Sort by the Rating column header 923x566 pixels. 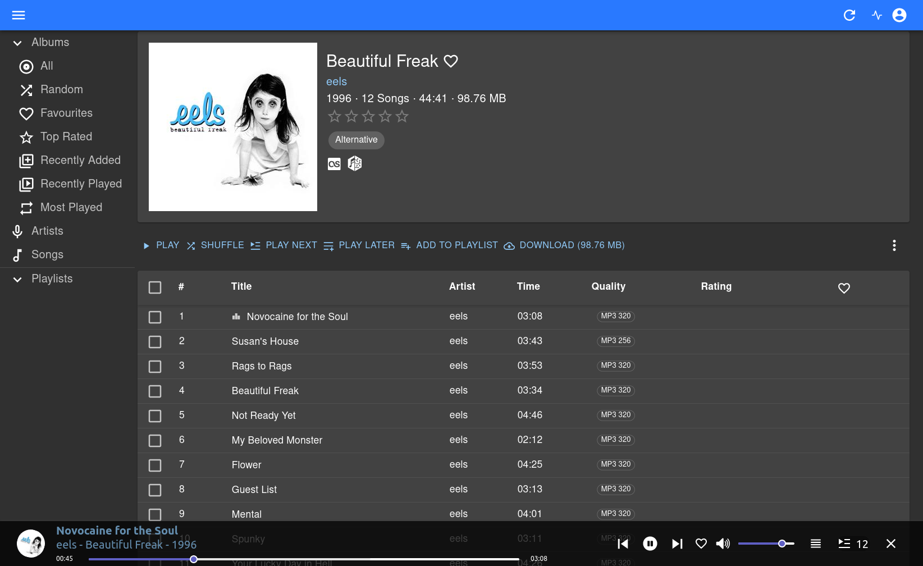pyautogui.click(x=716, y=286)
